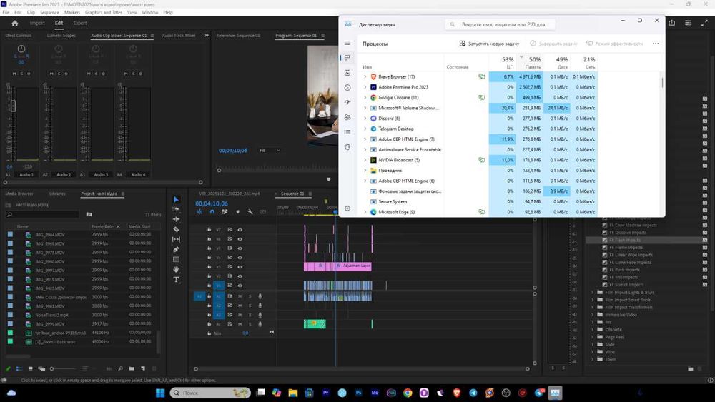Open Task Manager more options ellipsis
715x402 pixels.
tap(656, 44)
